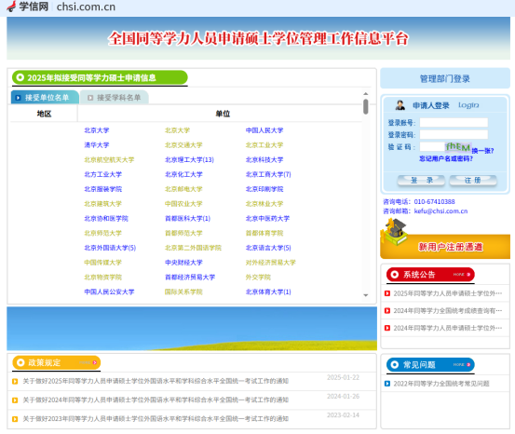Focus the 登录密码 input field
Screen dimensions: 515x434
point(454,134)
